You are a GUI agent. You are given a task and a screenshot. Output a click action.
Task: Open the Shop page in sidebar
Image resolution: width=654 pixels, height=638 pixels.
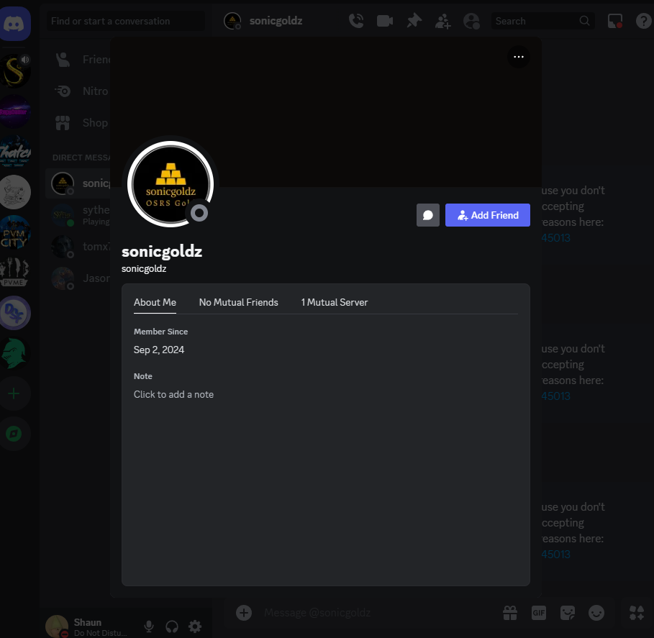[x=78, y=123]
